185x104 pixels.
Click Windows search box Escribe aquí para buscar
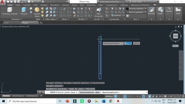point(32,101)
